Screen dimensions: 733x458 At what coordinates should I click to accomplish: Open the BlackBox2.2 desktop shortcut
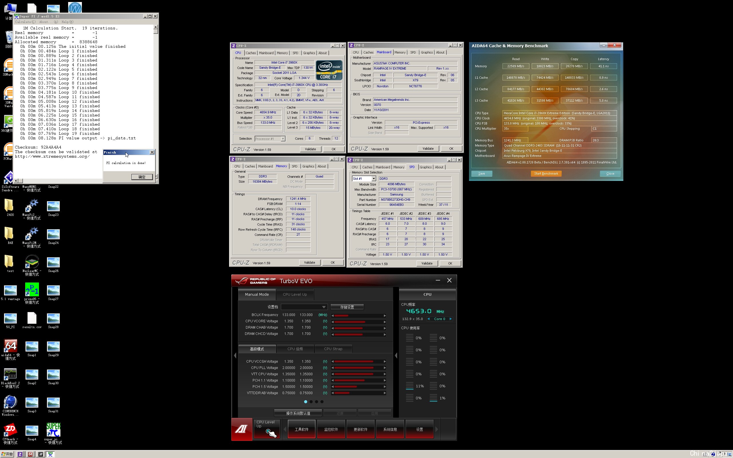click(10, 378)
